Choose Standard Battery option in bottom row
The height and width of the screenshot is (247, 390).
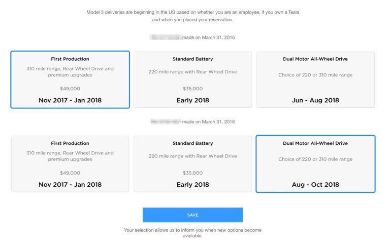[193, 164]
